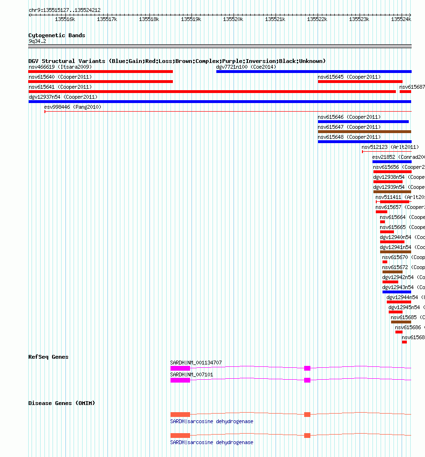
Task: Click the 135520k ruler position
Action: click(x=233, y=19)
